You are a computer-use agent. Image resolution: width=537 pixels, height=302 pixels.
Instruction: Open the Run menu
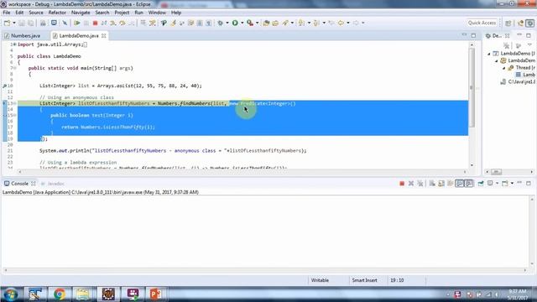point(138,13)
